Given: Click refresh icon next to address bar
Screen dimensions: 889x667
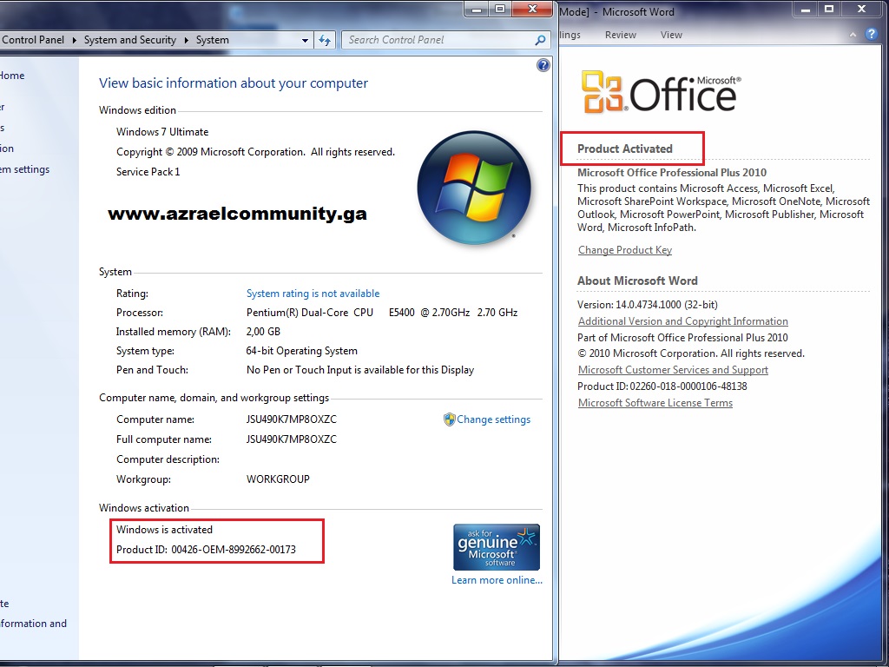Looking at the screenshot, I should tap(325, 40).
